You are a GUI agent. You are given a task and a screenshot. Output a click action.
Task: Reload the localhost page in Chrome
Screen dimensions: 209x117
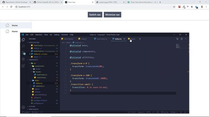(x=11, y=7)
